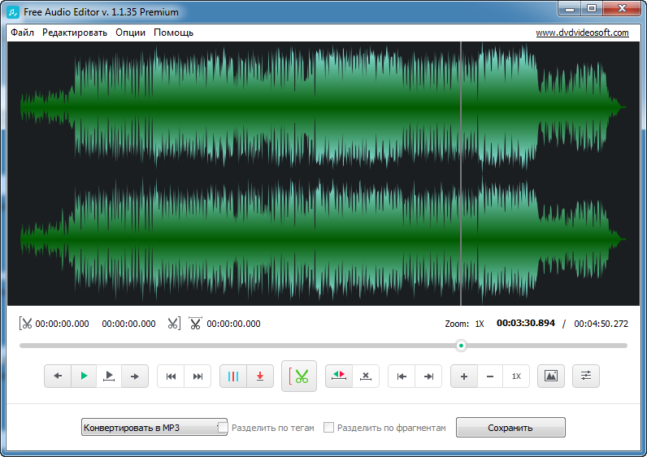Click the total duration 00:04:50.272
Screen dimensions: 647x457
[x=601, y=324]
